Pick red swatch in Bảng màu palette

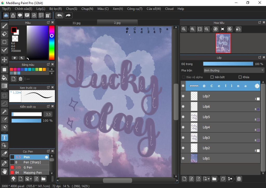pyautogui.click(x=11, y=69)
